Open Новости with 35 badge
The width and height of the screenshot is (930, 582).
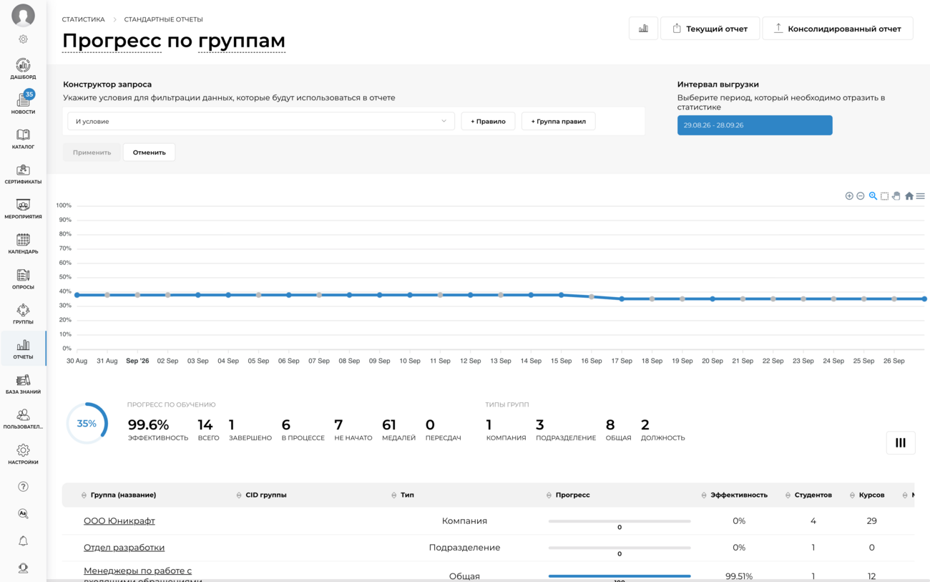[x=23, y=103]
